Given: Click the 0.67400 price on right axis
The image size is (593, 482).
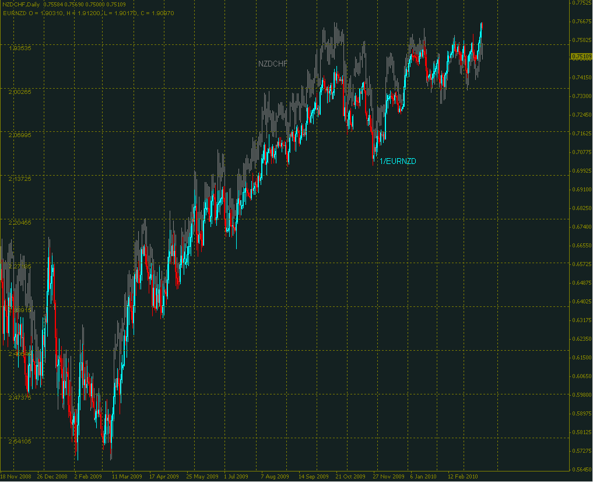Looking at the screenshot, I should coord(582,226).
